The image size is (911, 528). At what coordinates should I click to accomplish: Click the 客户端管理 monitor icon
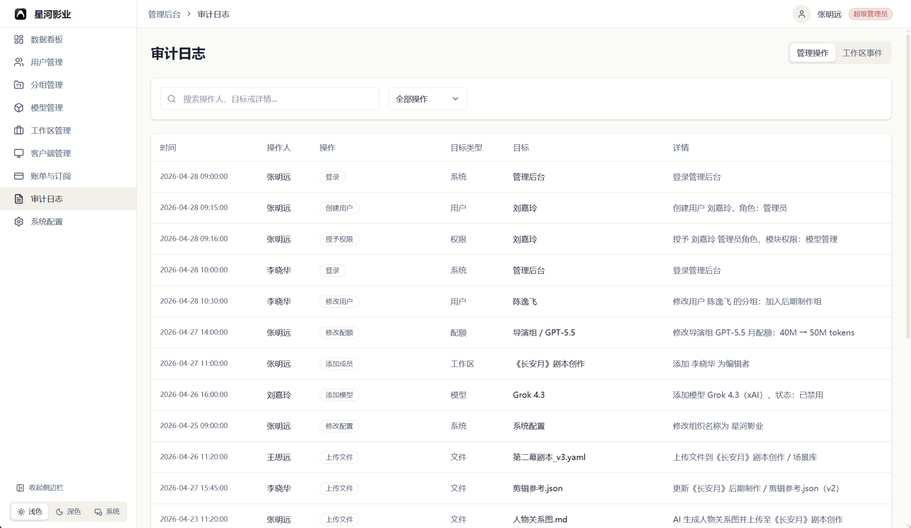19,153
